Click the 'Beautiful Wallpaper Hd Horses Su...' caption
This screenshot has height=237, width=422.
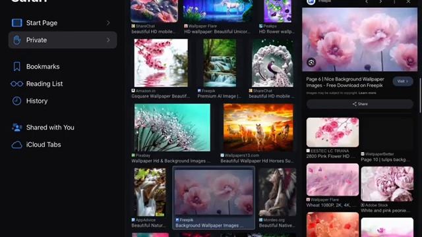click(257, 161)
